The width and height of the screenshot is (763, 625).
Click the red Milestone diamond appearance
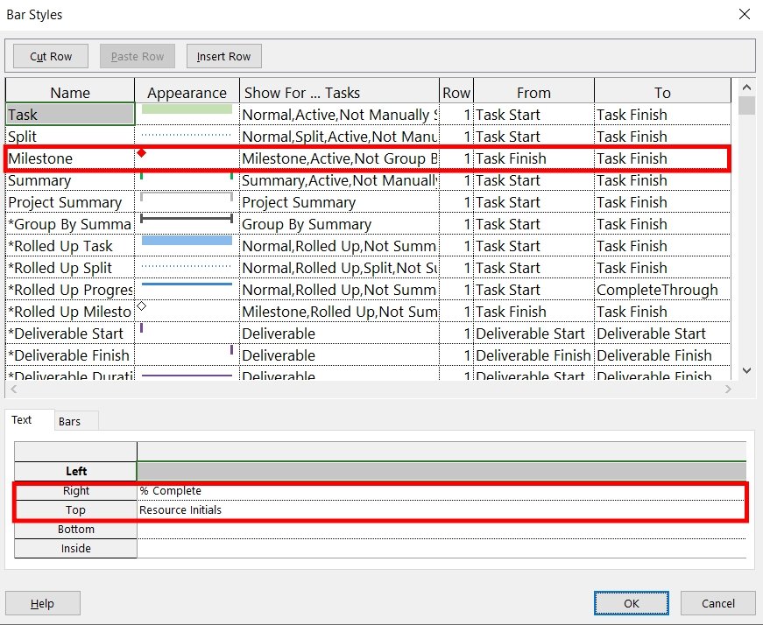[142, 152]
